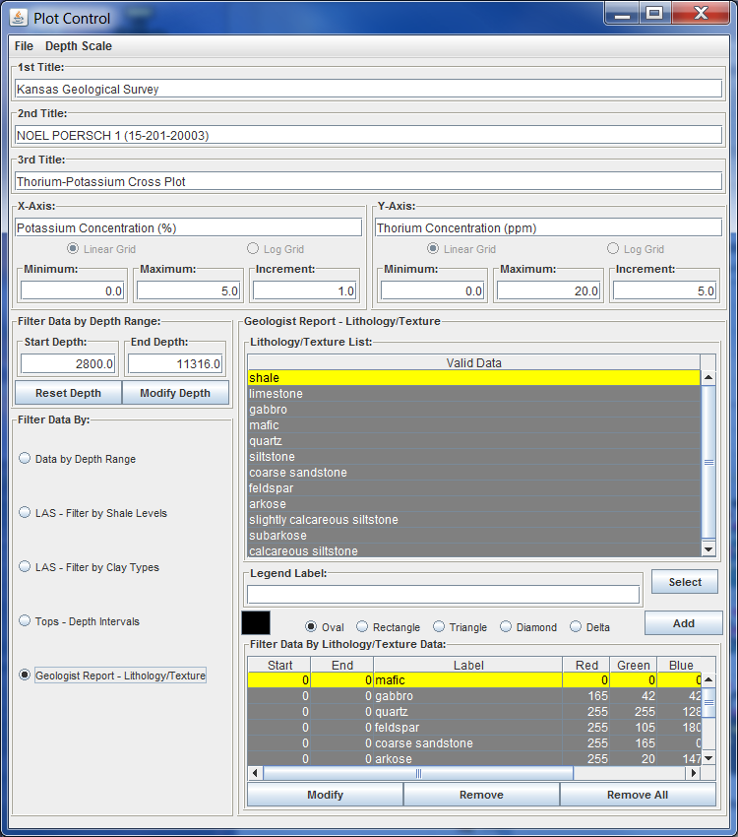Click lithology list scroll up arrow
738x837 pixels.
pos(708,377)
